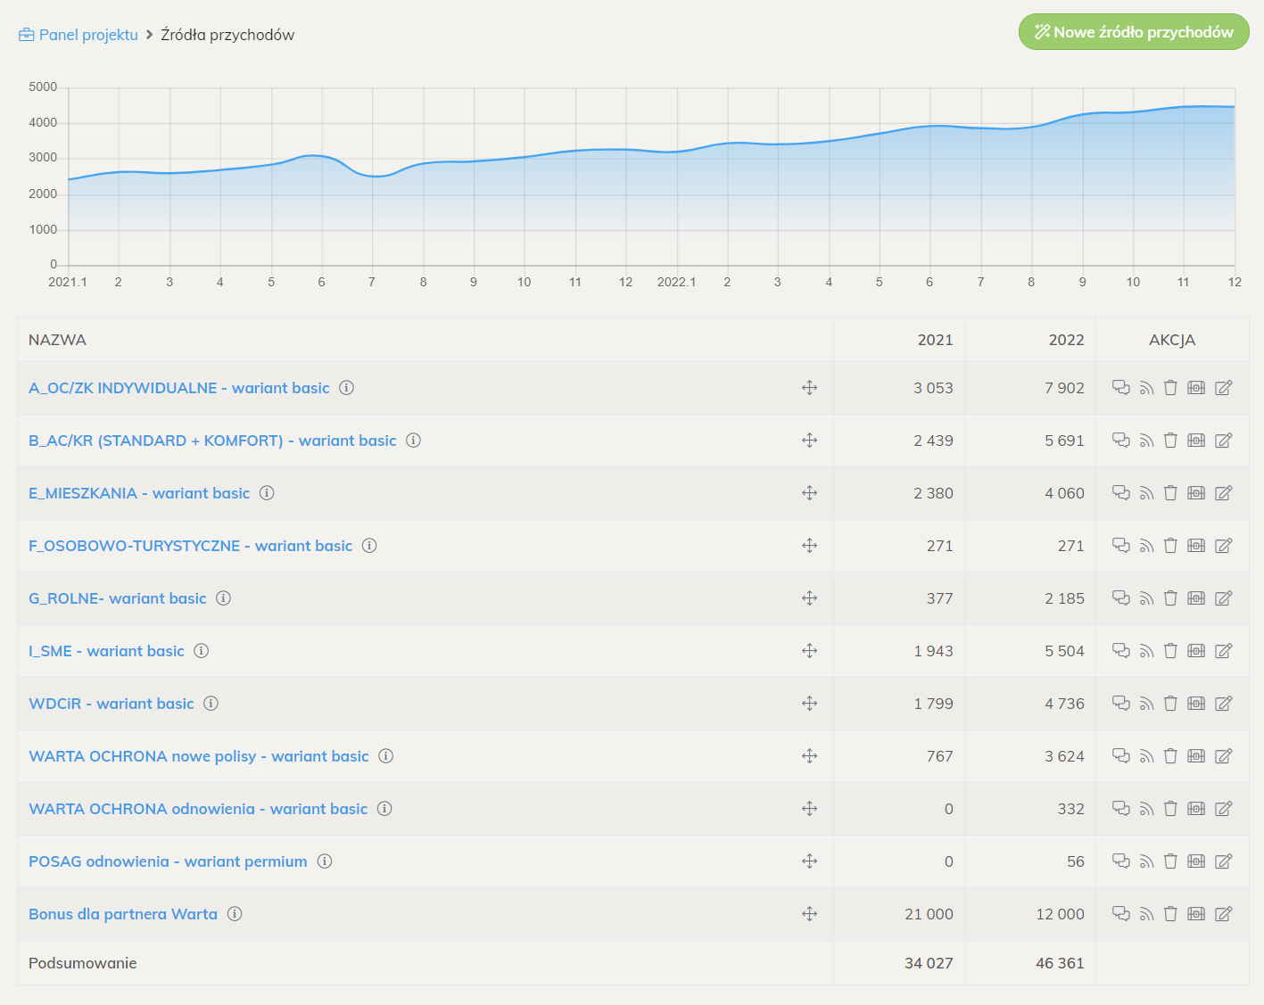Click treasure chest icon for Bonus dla partnera Warta
This screenshot has width=1264, height=1005.
coord(1196,914)
